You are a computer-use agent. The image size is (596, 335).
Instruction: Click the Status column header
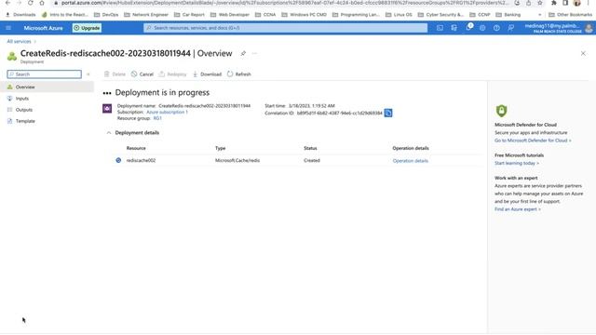(x=310, y=149)
